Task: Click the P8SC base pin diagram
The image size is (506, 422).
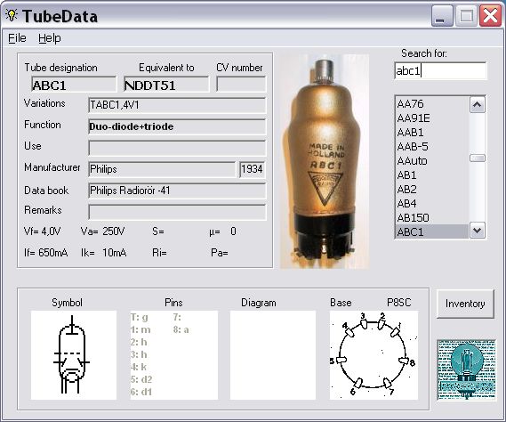Action: [x=373, y=355]
